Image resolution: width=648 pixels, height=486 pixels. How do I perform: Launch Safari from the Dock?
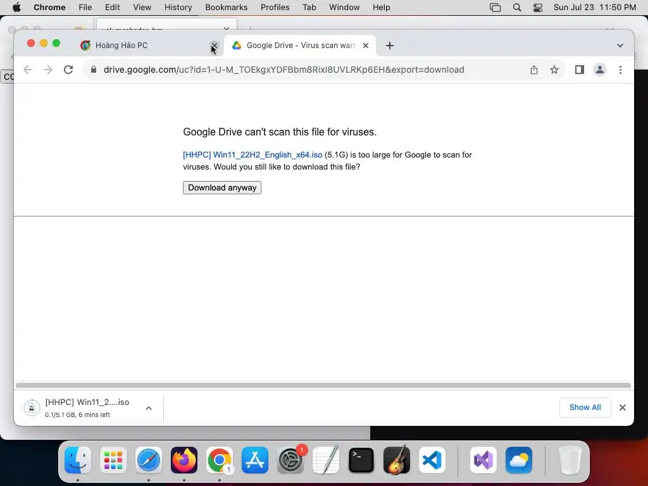point(149,460)
